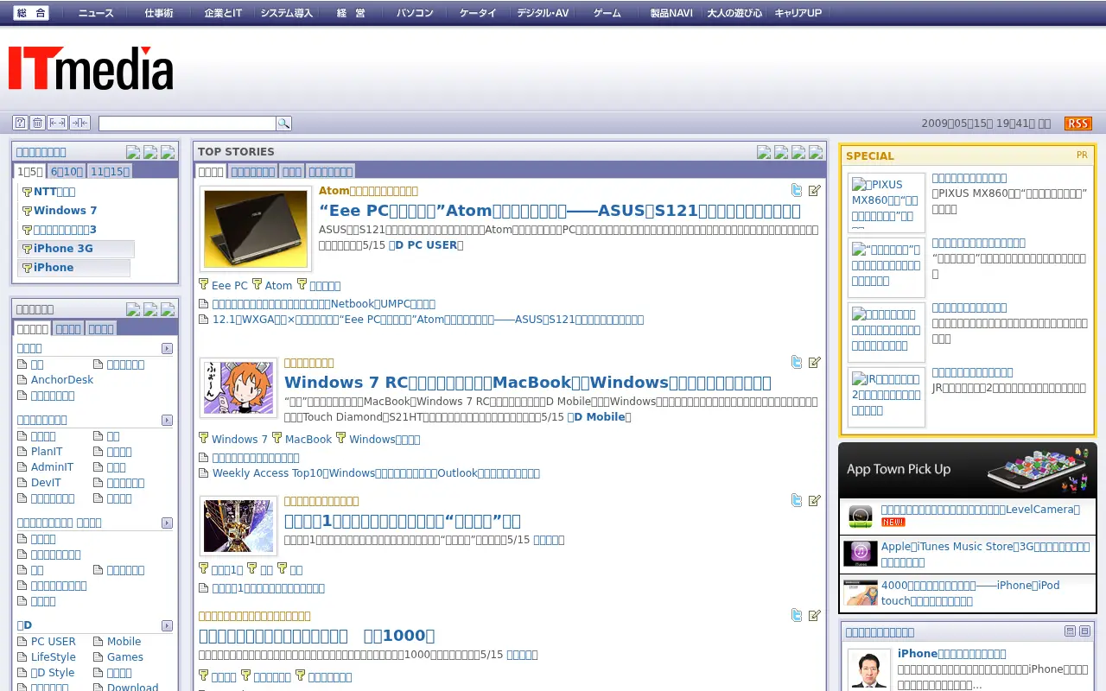The image size is (1106, 691).
Task: Click the search text field in the toolbar
Action: coord(188,124)
